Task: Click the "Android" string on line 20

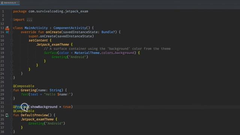Action: [x=78, y=57]
